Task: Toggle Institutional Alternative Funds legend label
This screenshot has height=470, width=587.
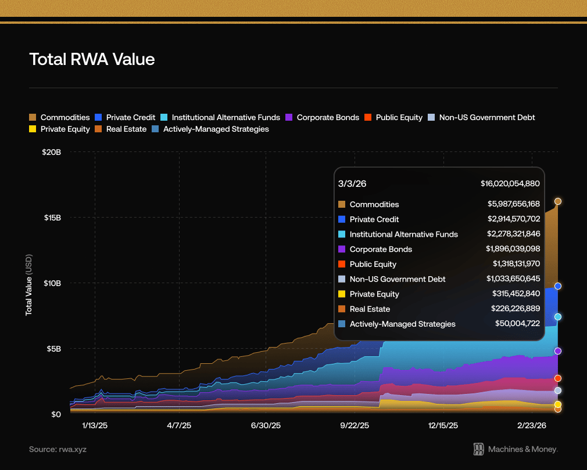Action: click(226, 117)
